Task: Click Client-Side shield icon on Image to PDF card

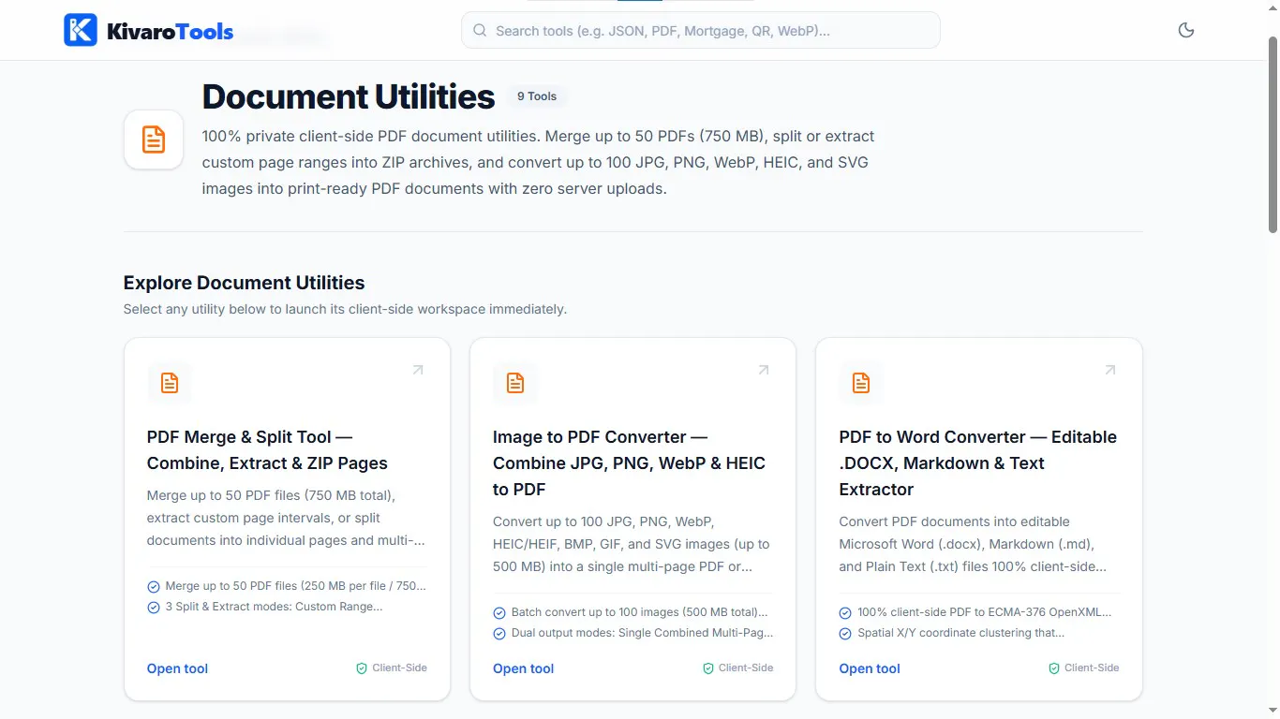Action: (708, 668)
